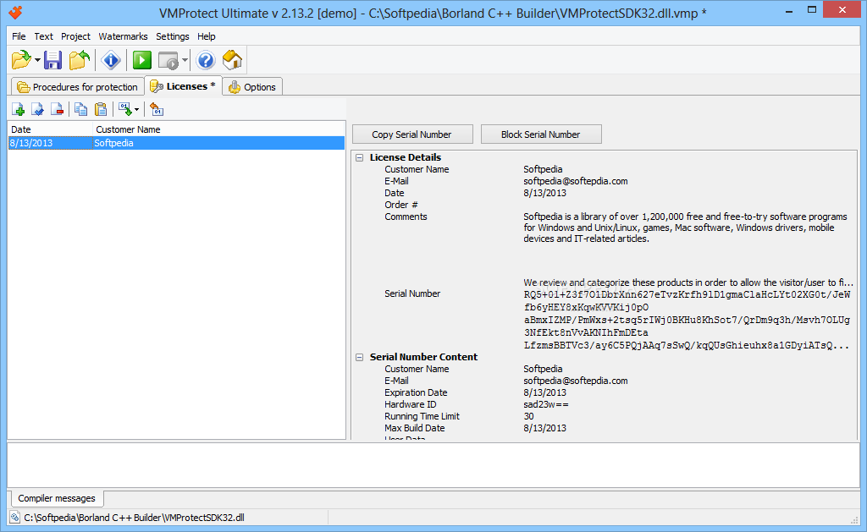
Task: Collapse the Serial Number Content section
Action: [359, 357]
